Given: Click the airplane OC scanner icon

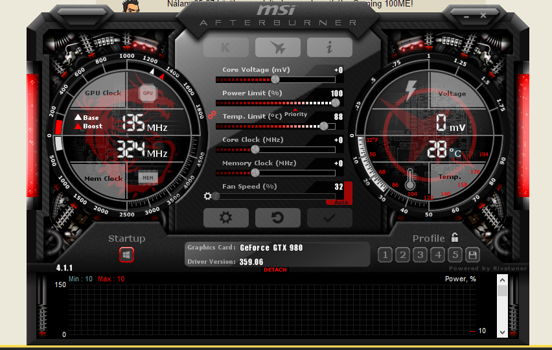Looking at the screenshot, I should [278, 47].
